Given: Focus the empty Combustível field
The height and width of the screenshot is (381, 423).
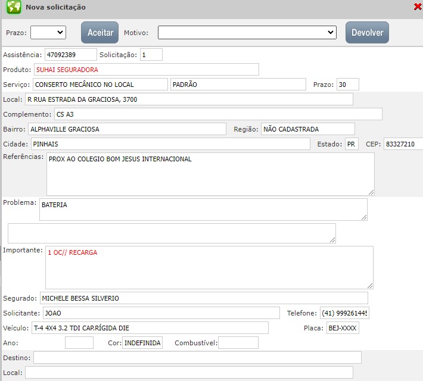Looking at the screenshot, I should click(x=238, y=343).
